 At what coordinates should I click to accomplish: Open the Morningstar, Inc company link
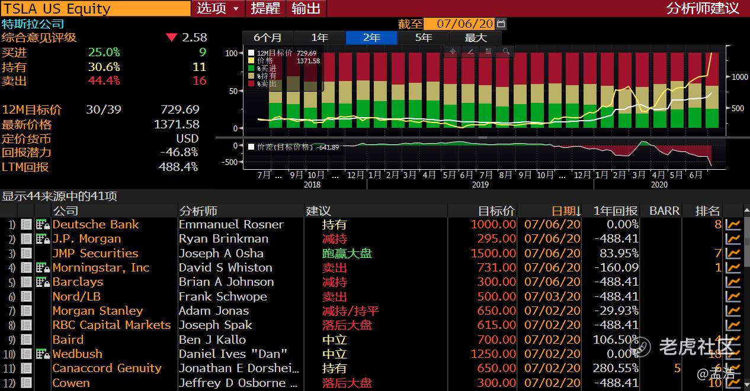click(101, 268)
